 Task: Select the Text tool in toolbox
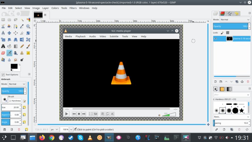point(3,46)
